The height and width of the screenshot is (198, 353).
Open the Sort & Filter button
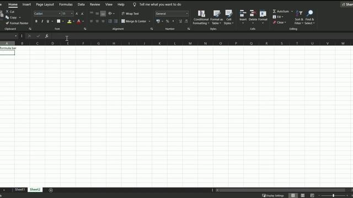click(299, 17)
